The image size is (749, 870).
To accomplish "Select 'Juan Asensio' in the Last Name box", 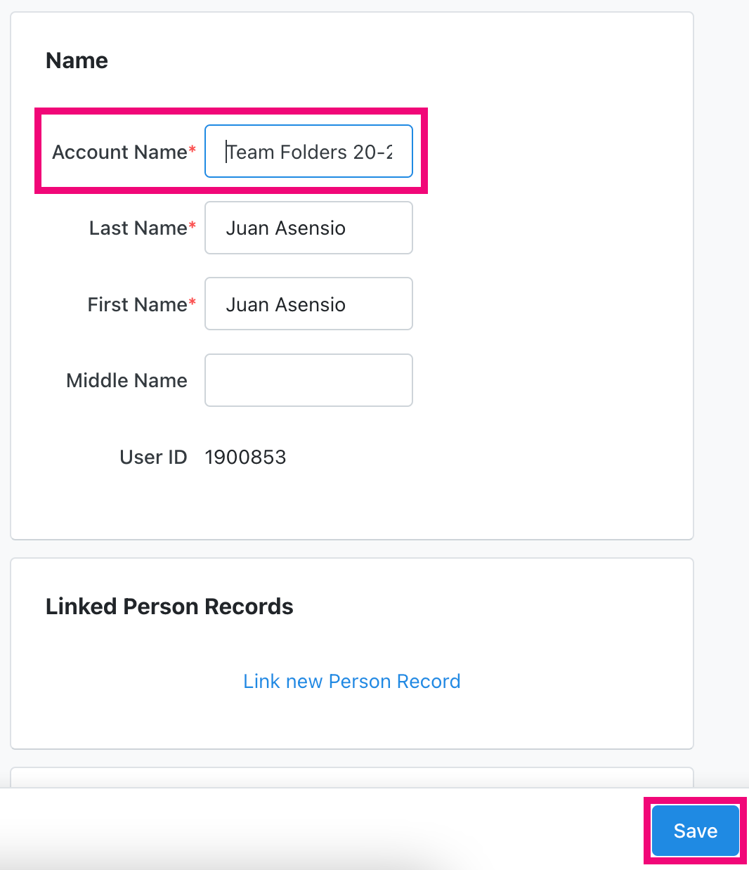I will [285, 228].
